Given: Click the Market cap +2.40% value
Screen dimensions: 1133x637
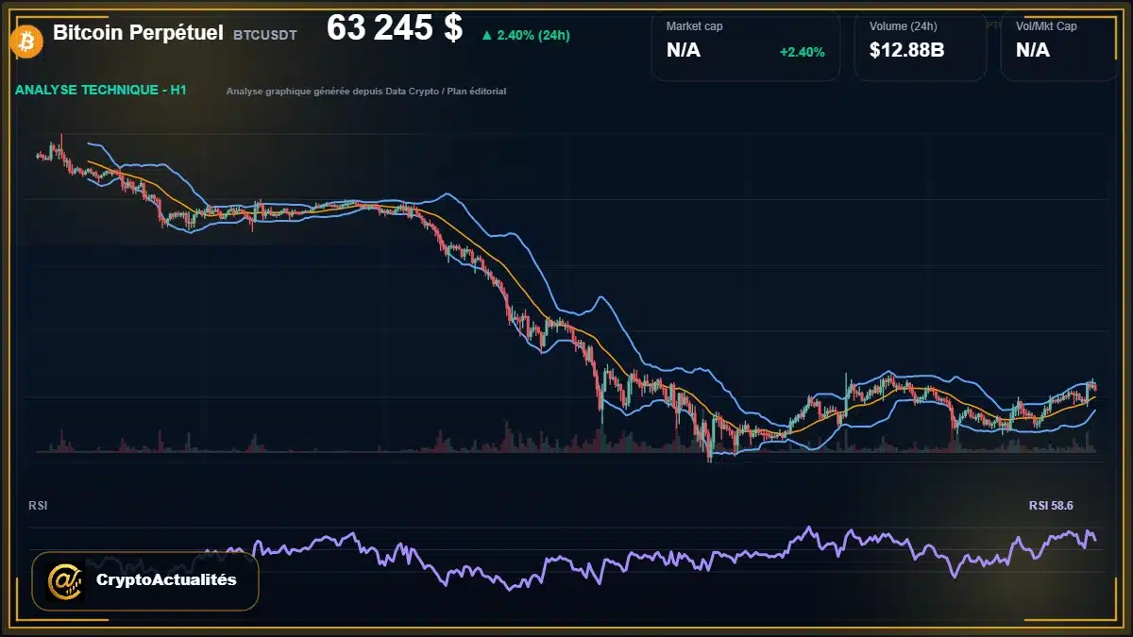Looking at the screenshot, I should coord(803,52).
